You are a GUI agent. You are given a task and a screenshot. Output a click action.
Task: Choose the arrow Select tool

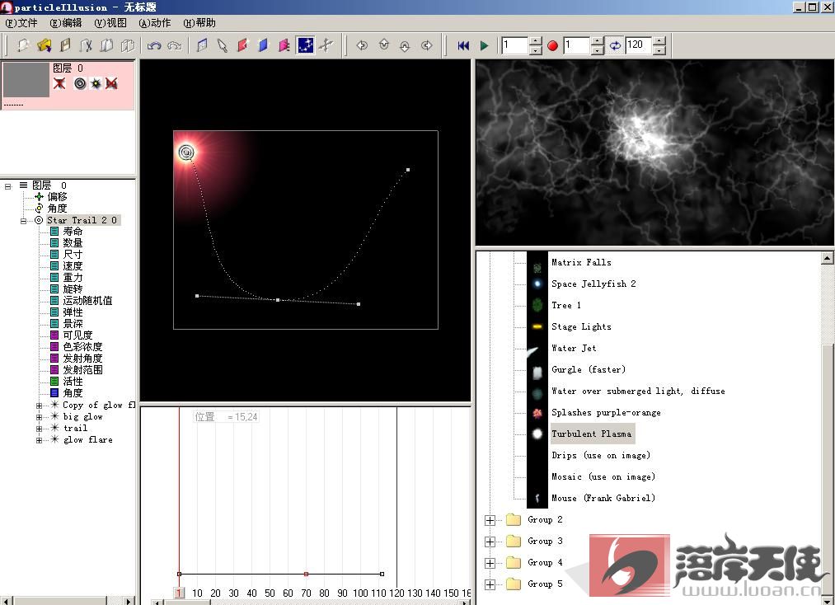(222, 46)
